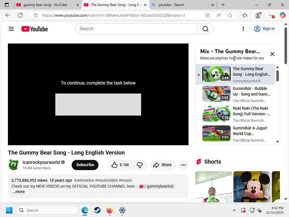This screenshot has width=289, height=217.
Task: Click the muted volume tray icon
Action: (260, 210)
